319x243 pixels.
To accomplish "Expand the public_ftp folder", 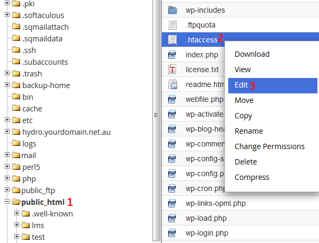I will tap(7, 190).
